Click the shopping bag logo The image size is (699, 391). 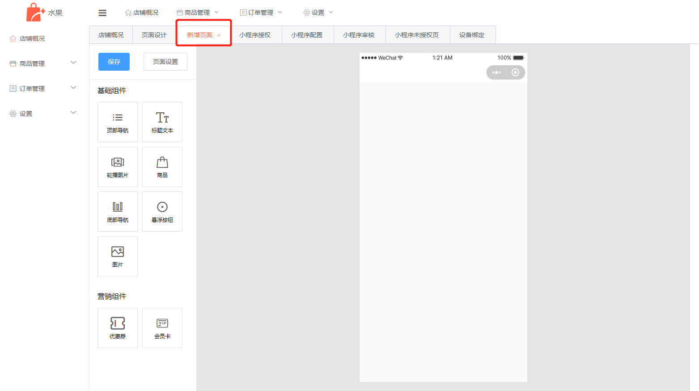35,12
